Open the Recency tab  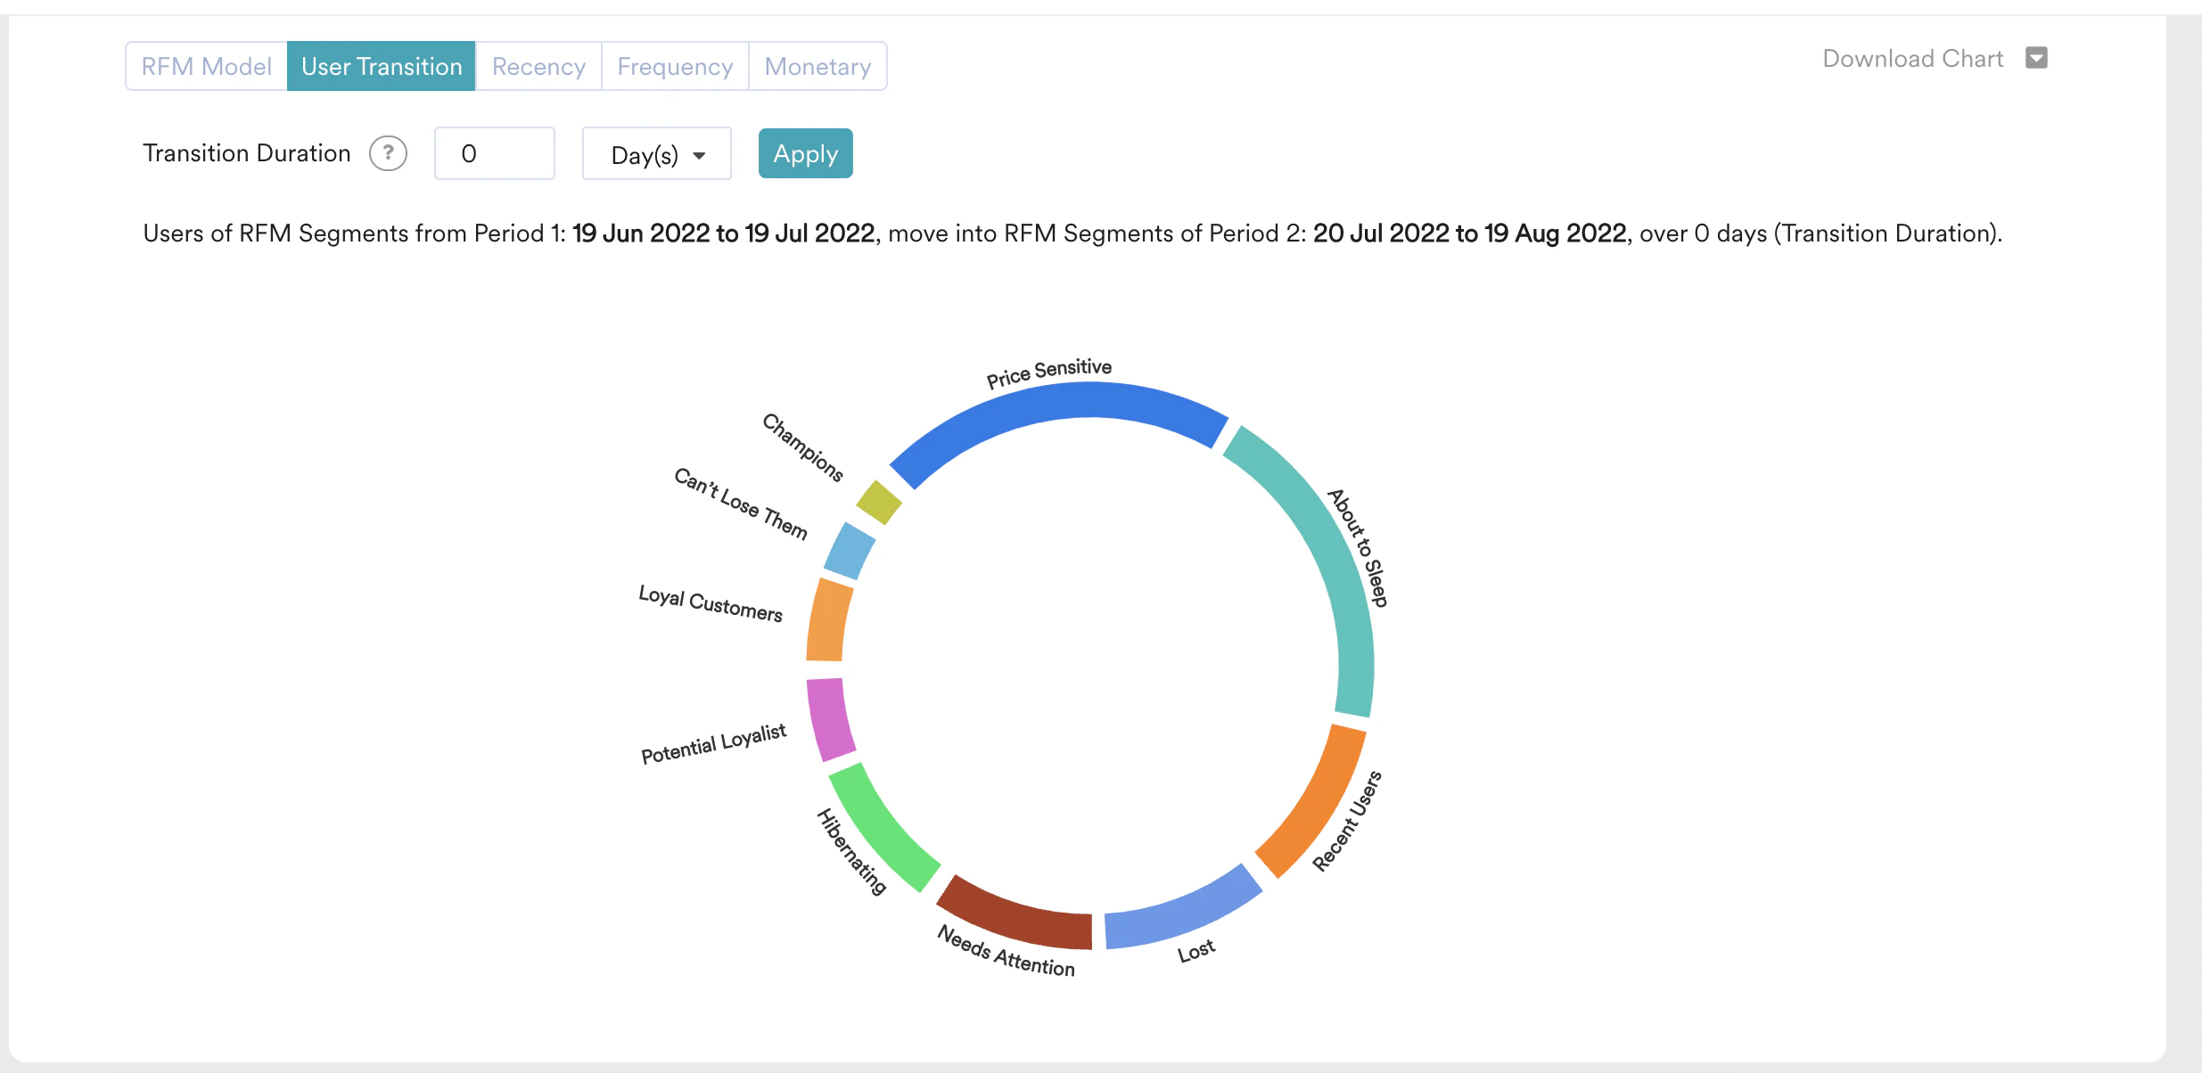coord(538,65)
